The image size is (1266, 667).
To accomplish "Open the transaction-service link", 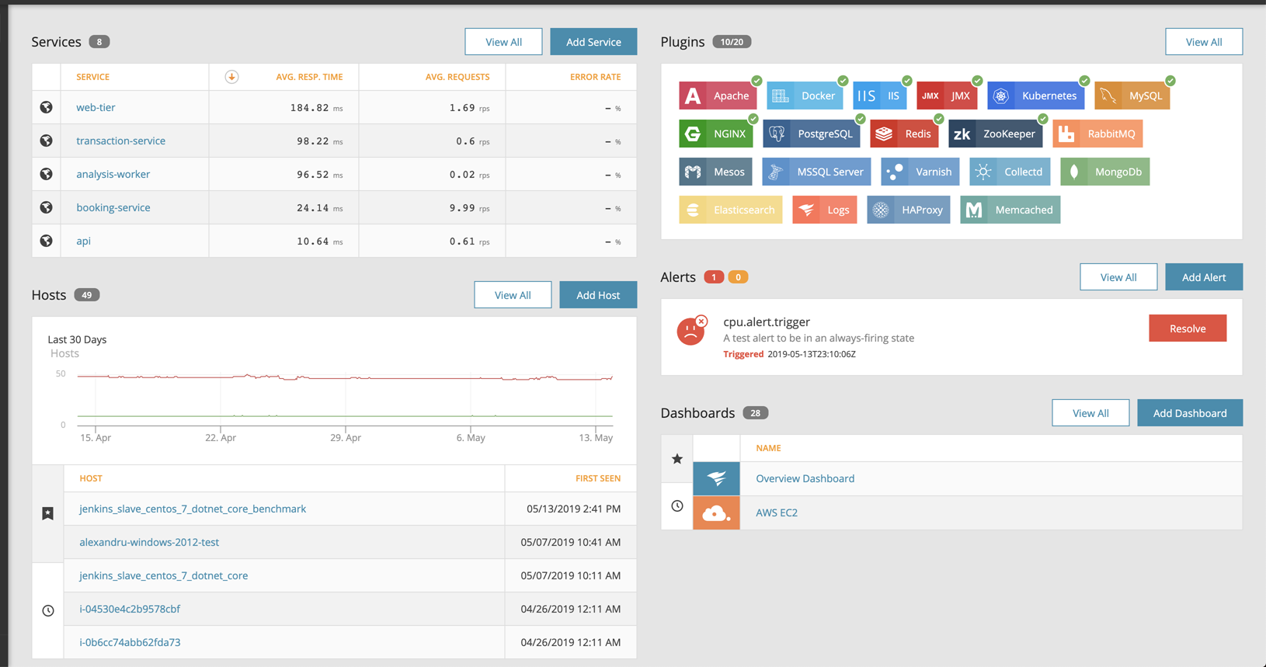I will click(120, 141).
